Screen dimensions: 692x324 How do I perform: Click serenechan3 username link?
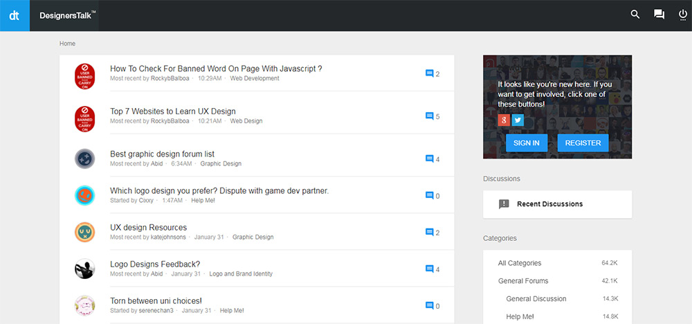(x=156, y=310)
